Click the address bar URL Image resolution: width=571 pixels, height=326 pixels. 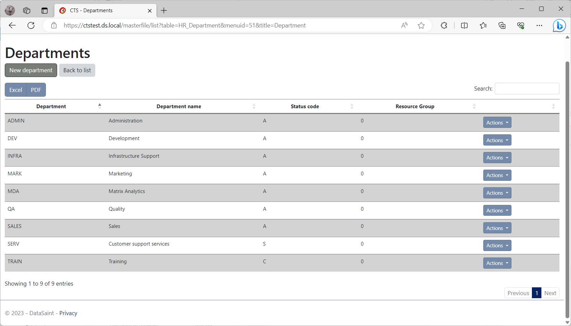pyautogui.click(x=185, y=25)
